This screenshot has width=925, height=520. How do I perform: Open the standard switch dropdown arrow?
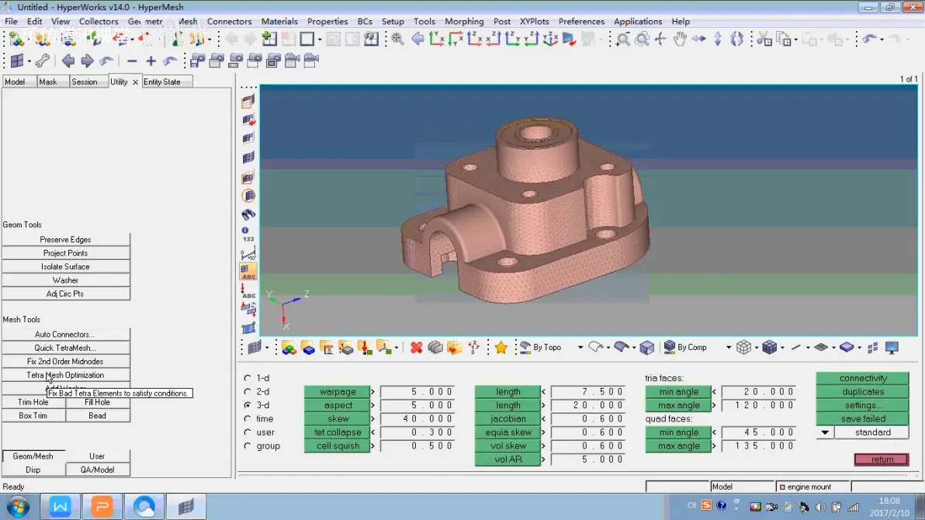pyautogui.click(x=825, y=432)
